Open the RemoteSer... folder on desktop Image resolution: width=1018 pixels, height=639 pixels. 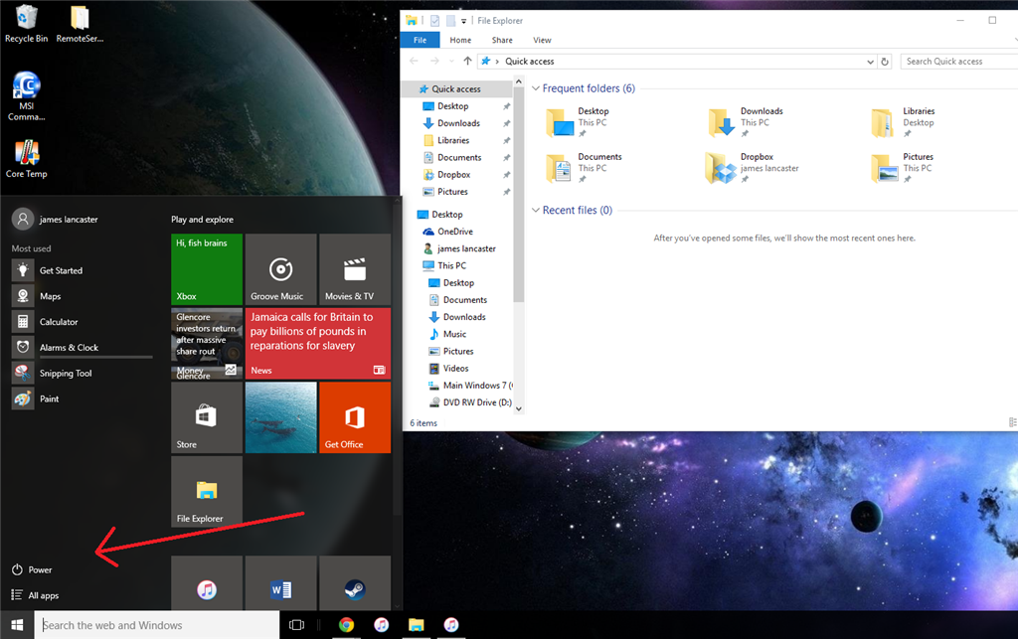(80, 24)
